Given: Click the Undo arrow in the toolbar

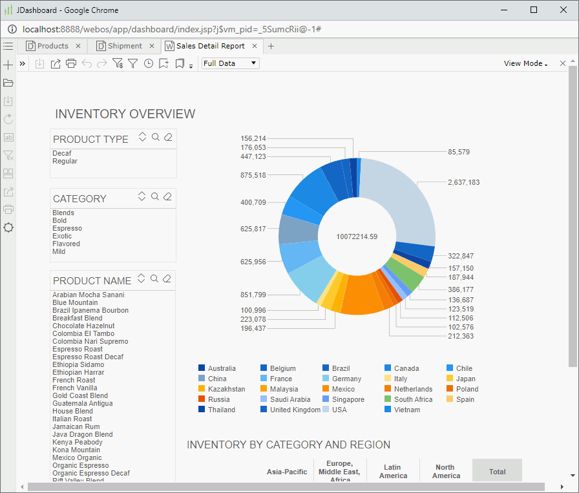Looking at the screenshot, I should point(87,65).
